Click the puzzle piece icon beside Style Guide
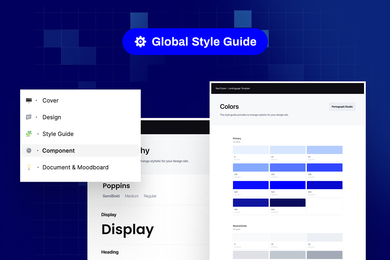Image resolution: width=390 pixels, height=260 pixels. tap(29, 134)
